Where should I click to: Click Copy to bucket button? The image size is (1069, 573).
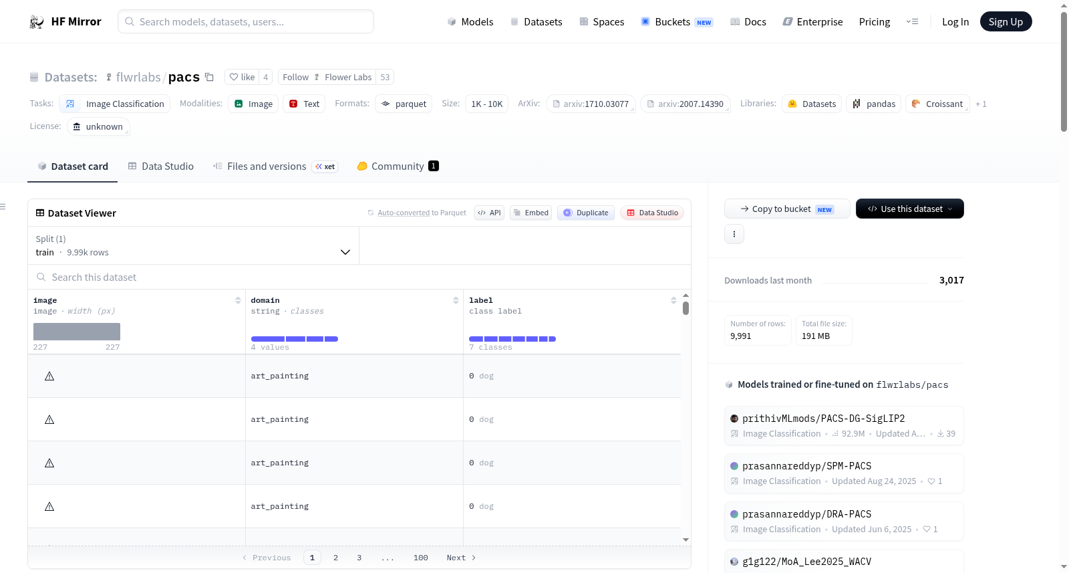click(787, 209)
